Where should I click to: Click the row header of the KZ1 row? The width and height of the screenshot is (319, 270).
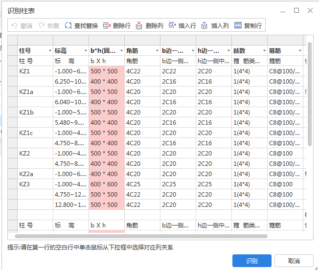[x=12, y=71]
